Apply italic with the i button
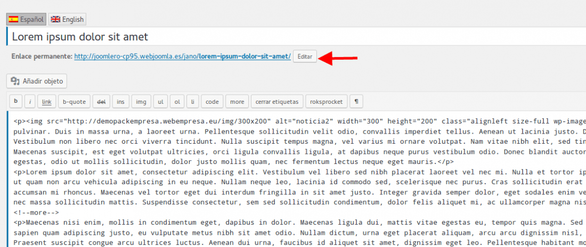The height and width of the screenshot is (247, 586). tap(30, 101)
